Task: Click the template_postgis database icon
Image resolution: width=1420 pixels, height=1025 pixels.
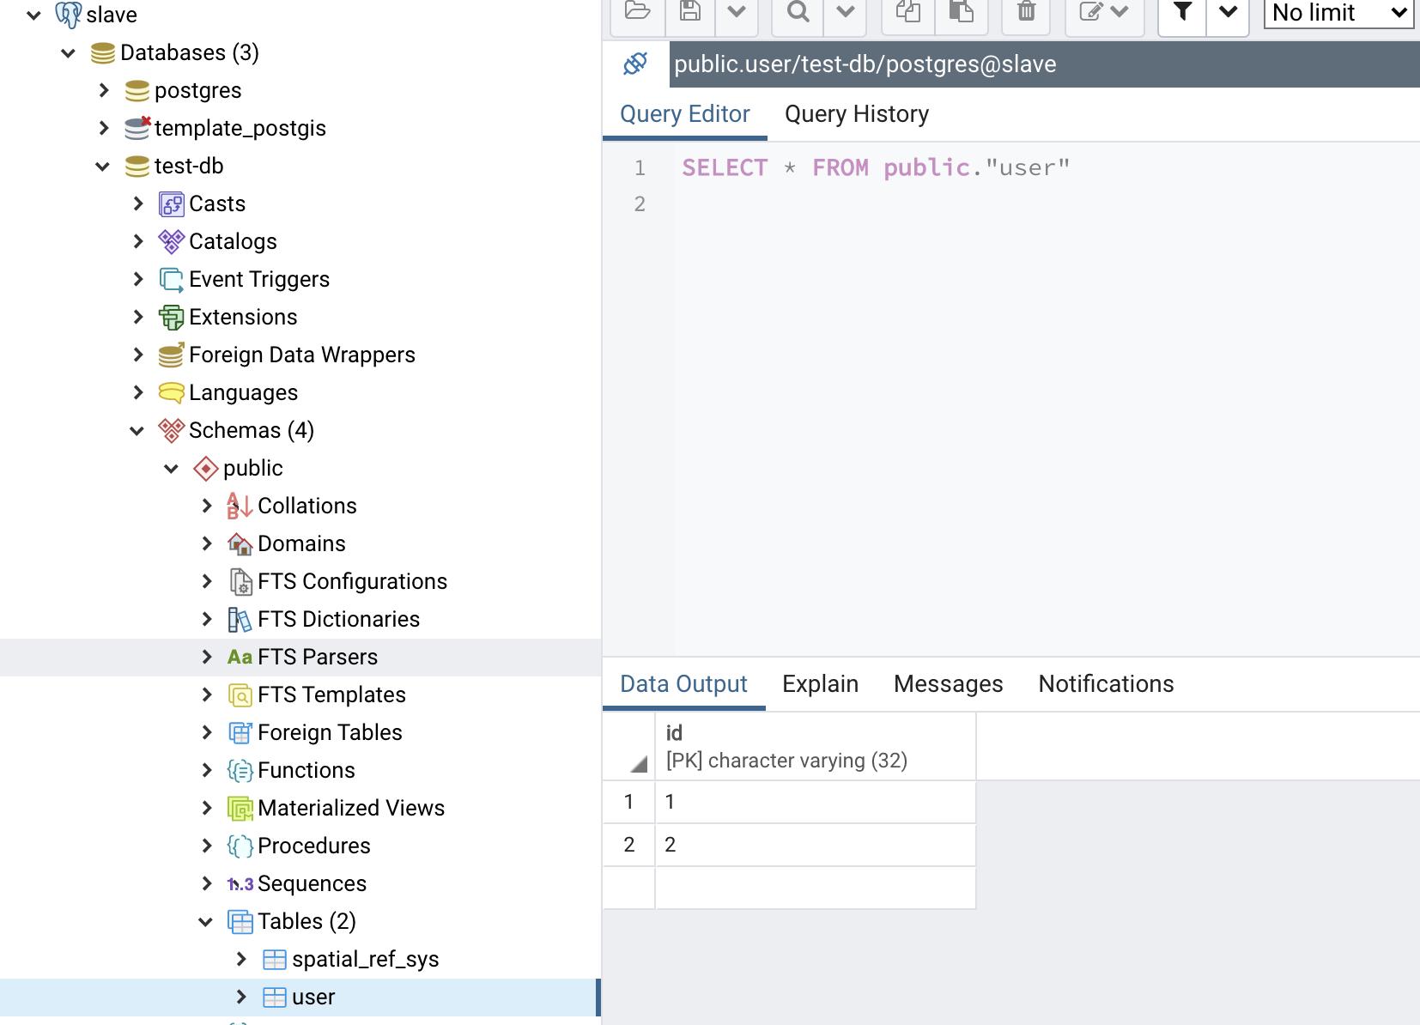Action: click(137, 128)
